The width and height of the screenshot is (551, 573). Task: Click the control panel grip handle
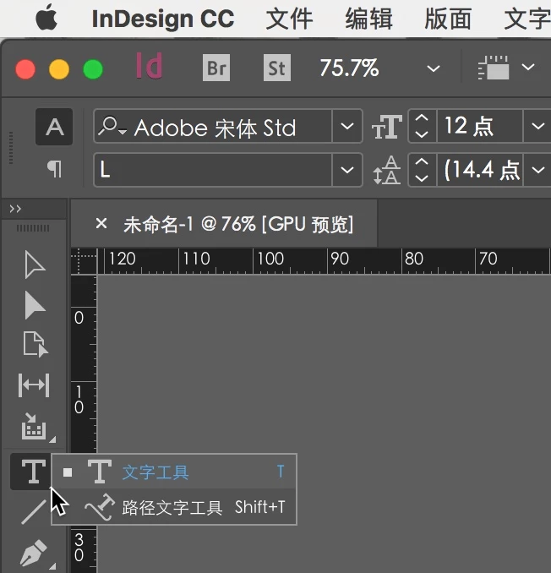pyautogui.click(x=11, y=148)
